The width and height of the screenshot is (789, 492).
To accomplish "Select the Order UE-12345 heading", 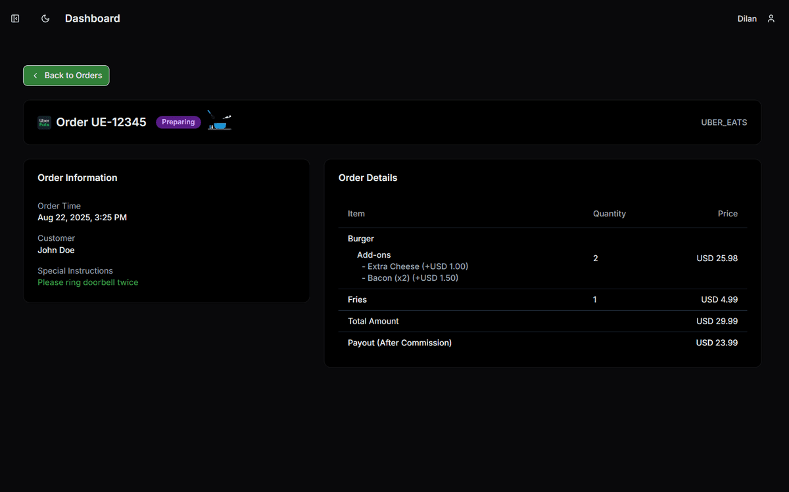I will pyautogui.click(x=101, y=122).
